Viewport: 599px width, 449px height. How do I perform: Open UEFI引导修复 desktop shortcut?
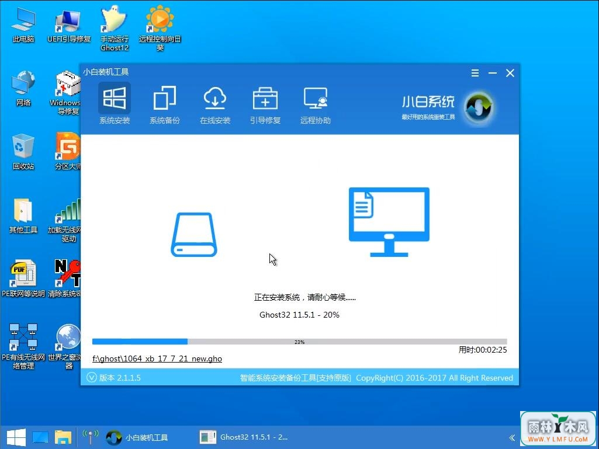coord(69,25)
